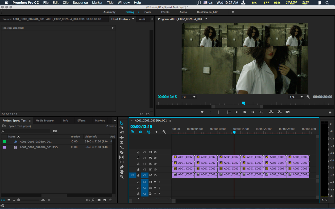Toggle V5 track output eye
Screen dimensions: 335x209
(x=155, y=152)
